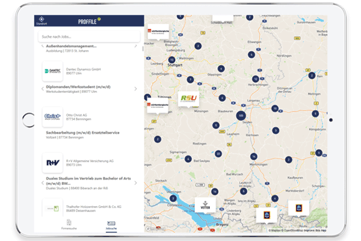
Task: Show previous job before Duales Studium im Vertrieb
Action: click(x=43, y=183)
